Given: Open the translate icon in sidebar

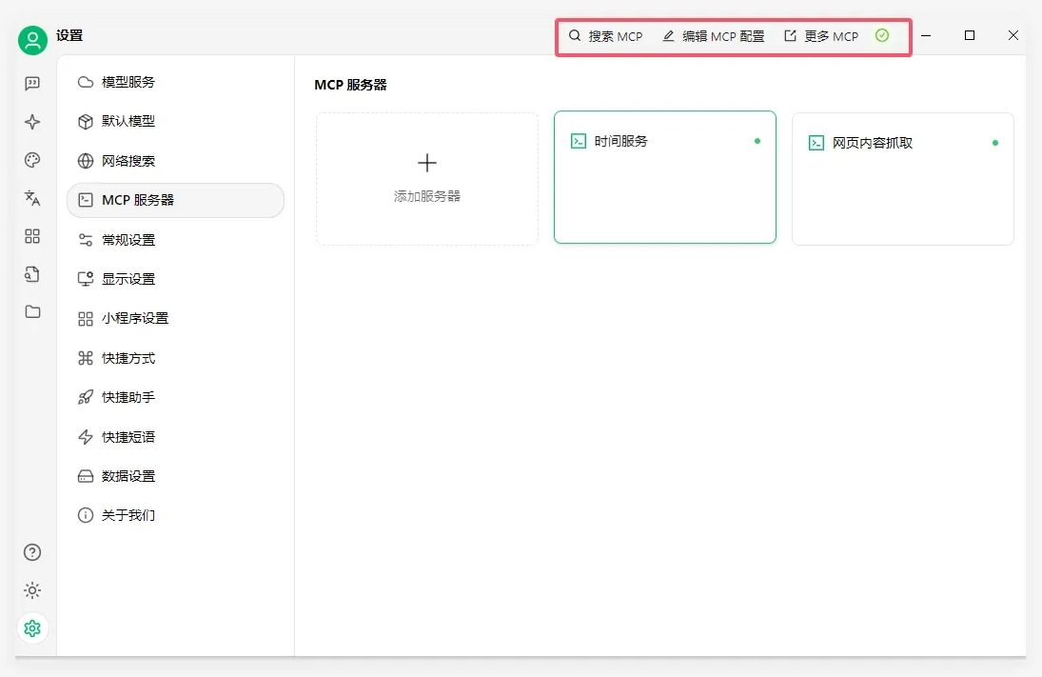Looking at the screenshot, I should click(x=32, y=198).
